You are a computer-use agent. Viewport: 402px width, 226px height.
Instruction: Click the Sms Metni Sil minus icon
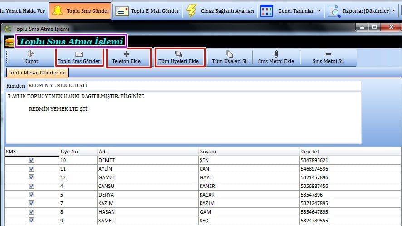coord(328,54)
